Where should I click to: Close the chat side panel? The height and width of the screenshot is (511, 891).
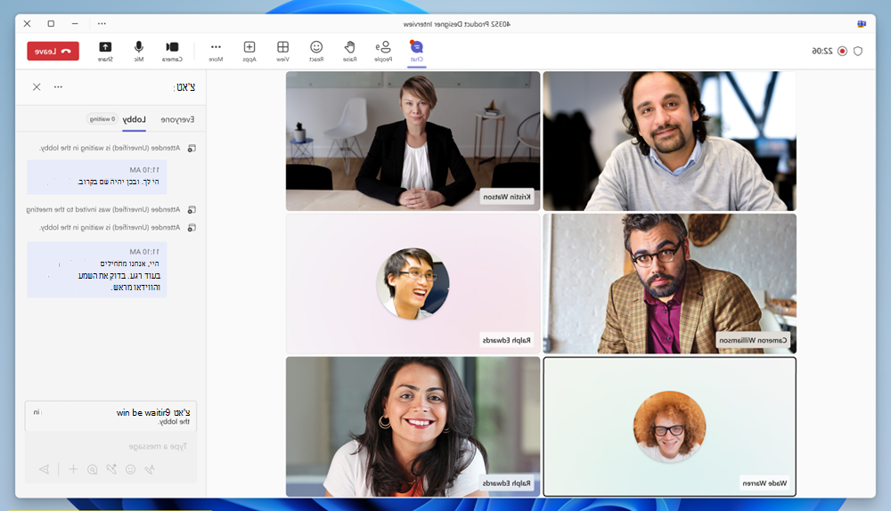click(x=37, y=87)
